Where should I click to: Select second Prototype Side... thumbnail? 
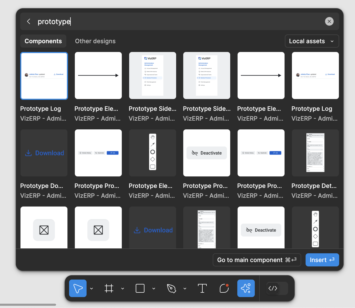[x=207, y=75]
